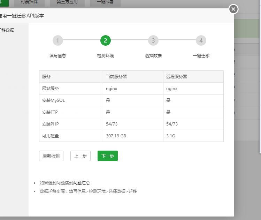Select the 一键部署 tab

105,2
